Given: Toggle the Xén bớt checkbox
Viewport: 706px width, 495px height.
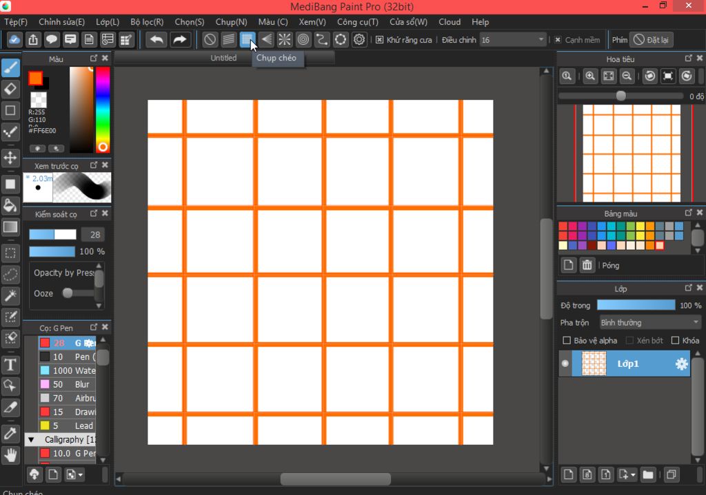Looking at the screenshot, I should coord(630,340).
